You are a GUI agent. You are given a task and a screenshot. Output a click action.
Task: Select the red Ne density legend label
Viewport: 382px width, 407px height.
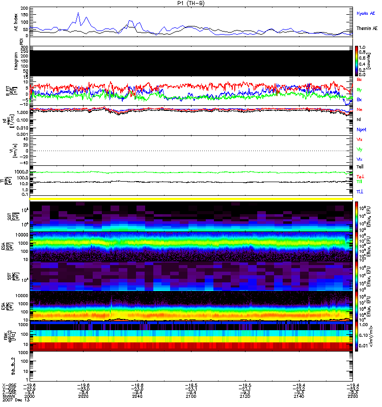pyautogui.click(x=359, y=109)
